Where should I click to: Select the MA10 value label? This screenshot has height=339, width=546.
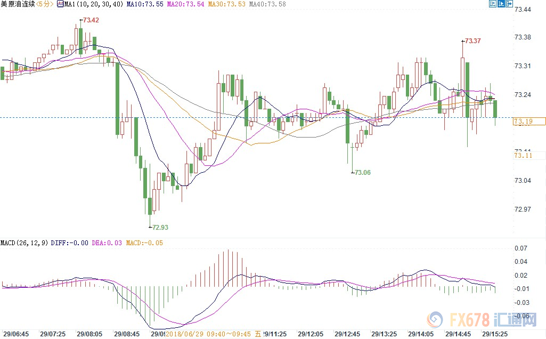click(145, 4)
